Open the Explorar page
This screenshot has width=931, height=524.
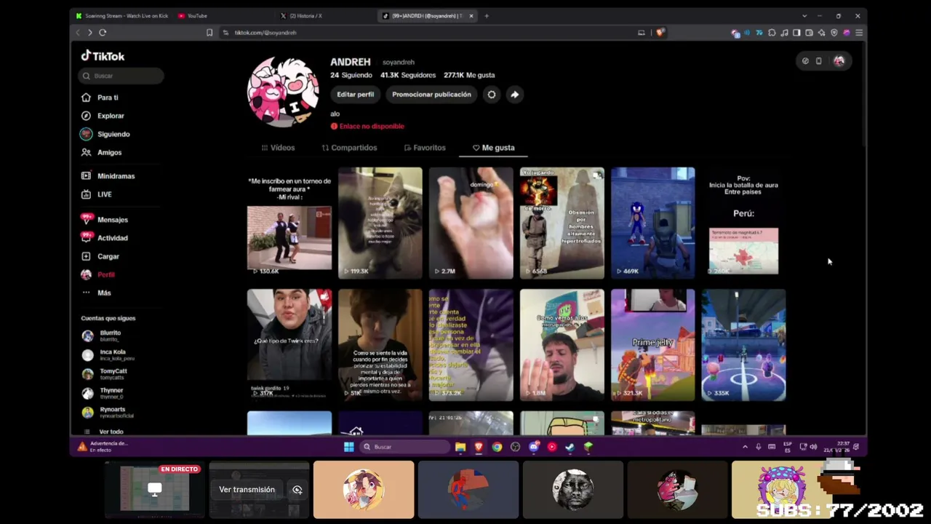(x=103, y=116)
